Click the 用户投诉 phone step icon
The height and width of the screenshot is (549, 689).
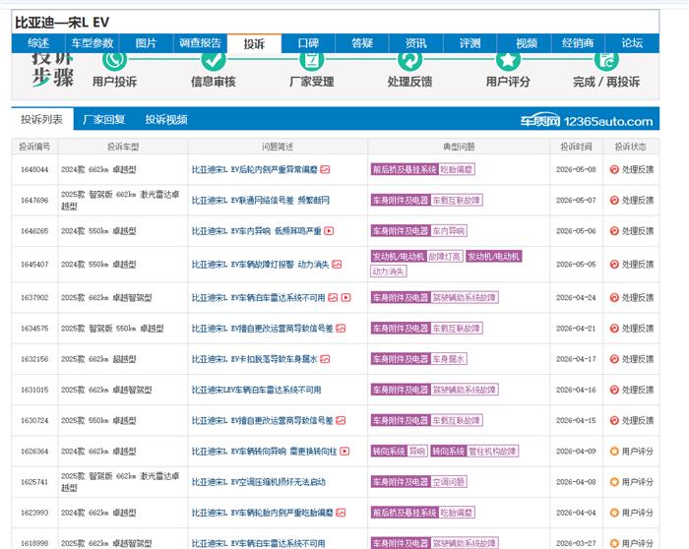[115, 60]
